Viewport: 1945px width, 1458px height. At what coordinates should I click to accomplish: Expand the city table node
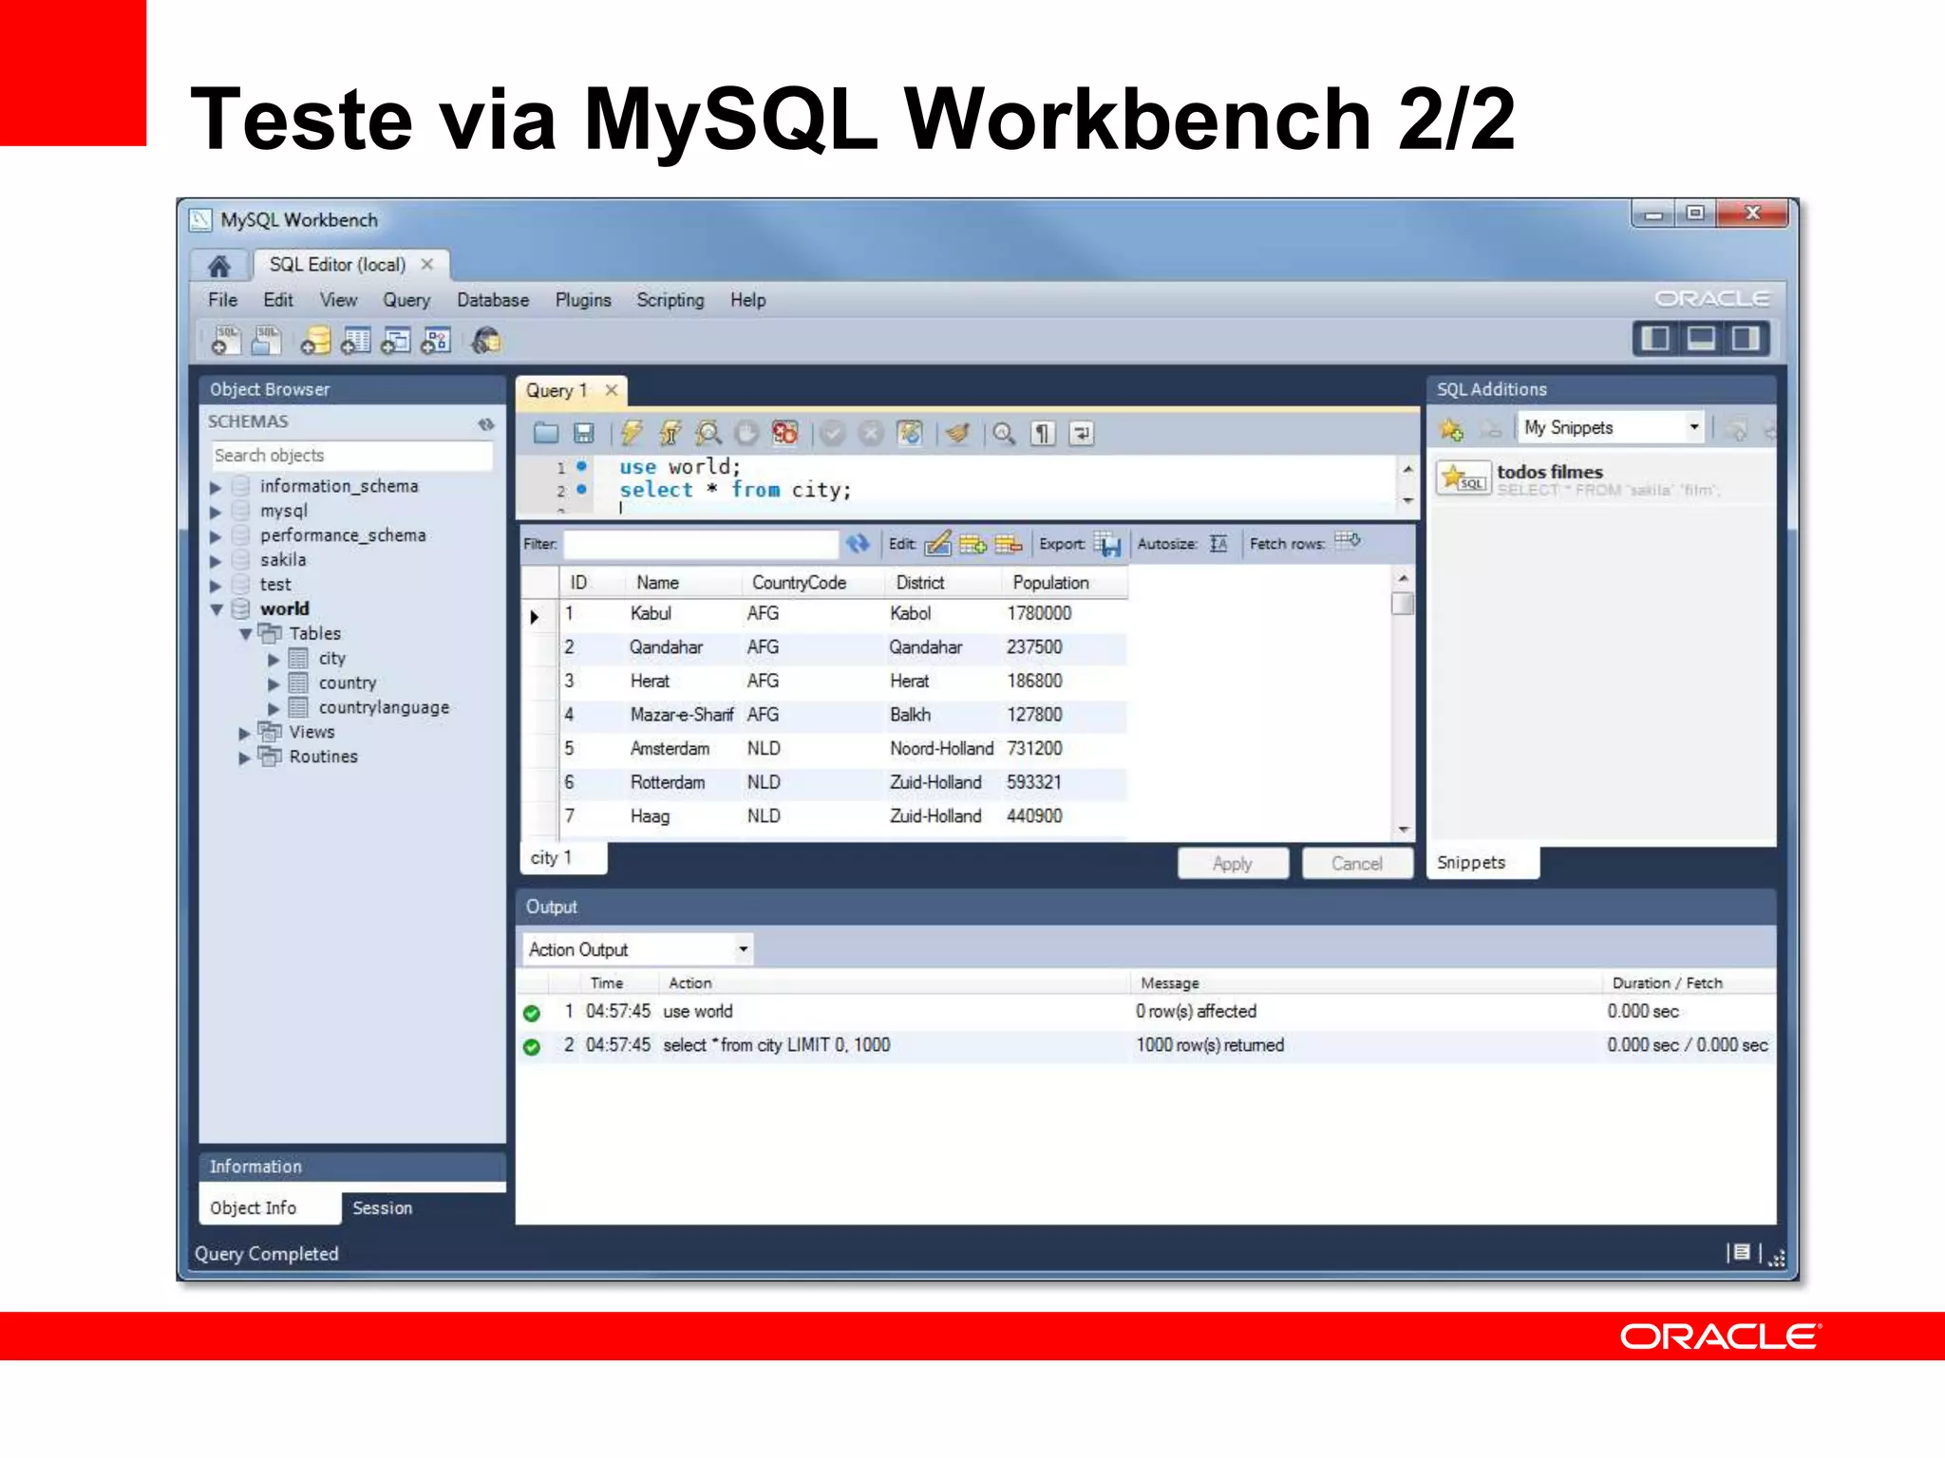pyautogui.click(x=274, y=659)
